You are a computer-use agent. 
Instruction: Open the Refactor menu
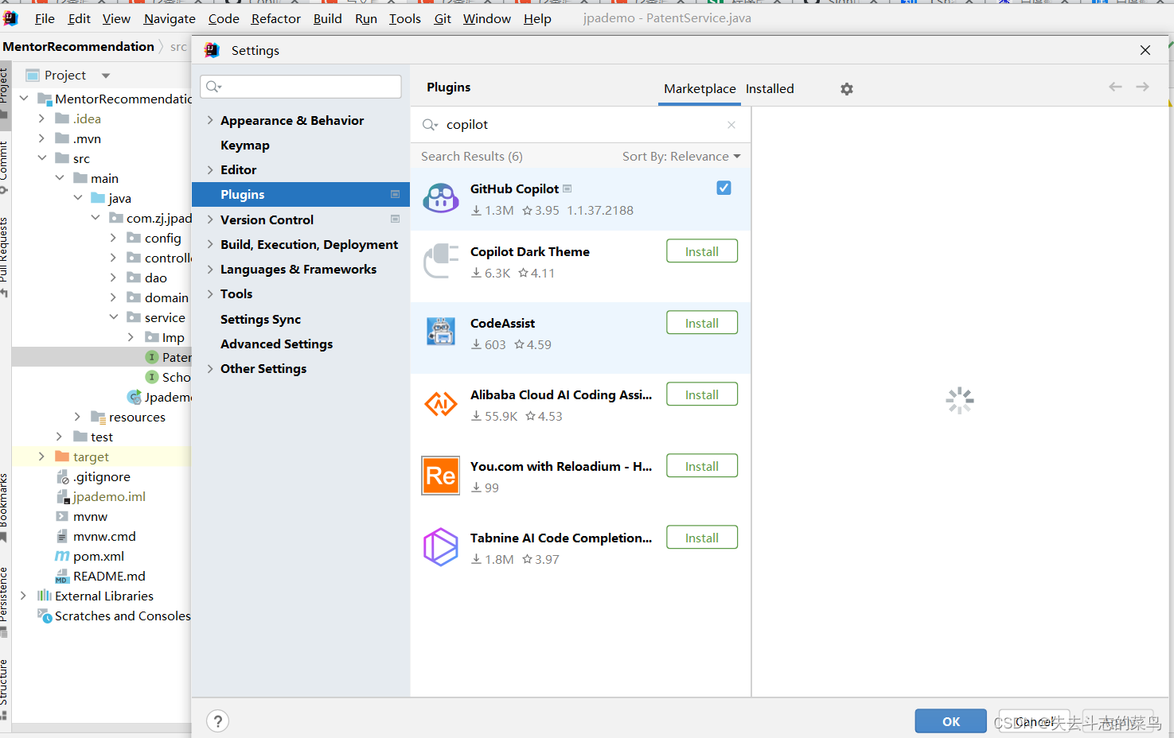(x=275, y=18)
